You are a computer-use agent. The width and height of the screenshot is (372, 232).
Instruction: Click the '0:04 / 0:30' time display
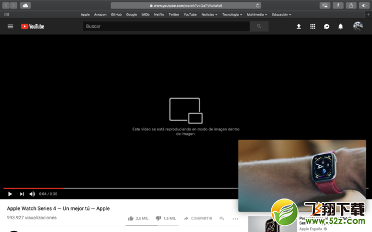coord(48,194)
